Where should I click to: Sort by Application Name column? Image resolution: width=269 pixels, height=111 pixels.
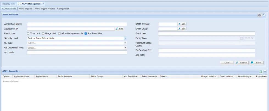(24, 77)
